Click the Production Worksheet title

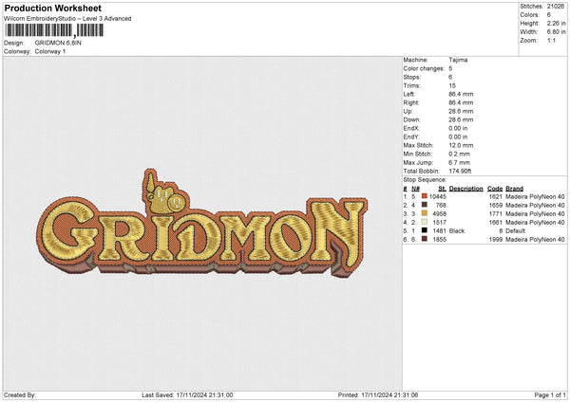[x=52, y=9]
